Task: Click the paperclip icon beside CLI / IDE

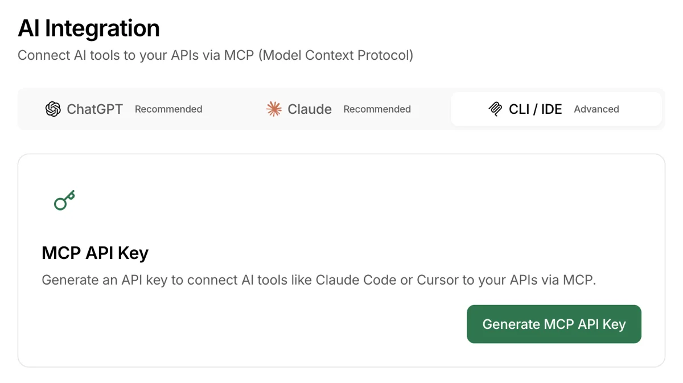Action: [495, 109]
